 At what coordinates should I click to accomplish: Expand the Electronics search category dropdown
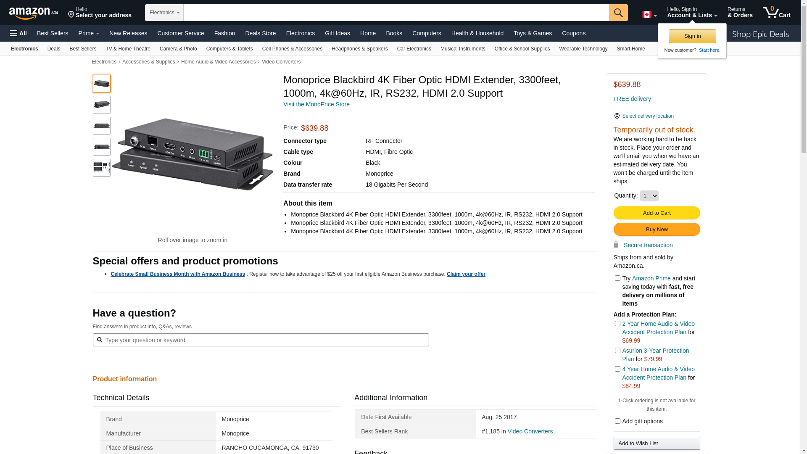164,13
